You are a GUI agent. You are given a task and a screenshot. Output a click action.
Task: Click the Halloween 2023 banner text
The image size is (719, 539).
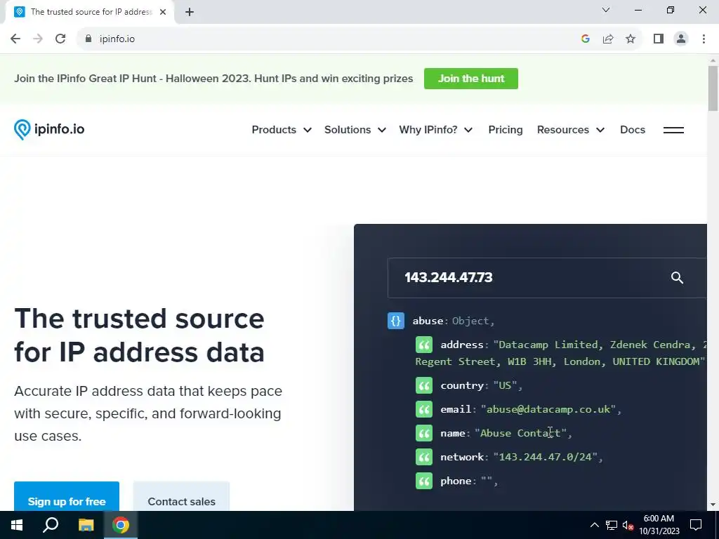point(213,79)
